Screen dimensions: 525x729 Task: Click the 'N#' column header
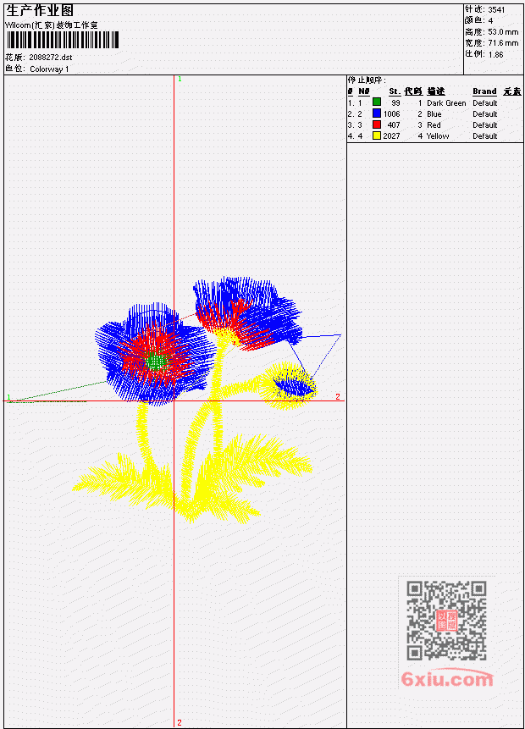coord(363,91)
